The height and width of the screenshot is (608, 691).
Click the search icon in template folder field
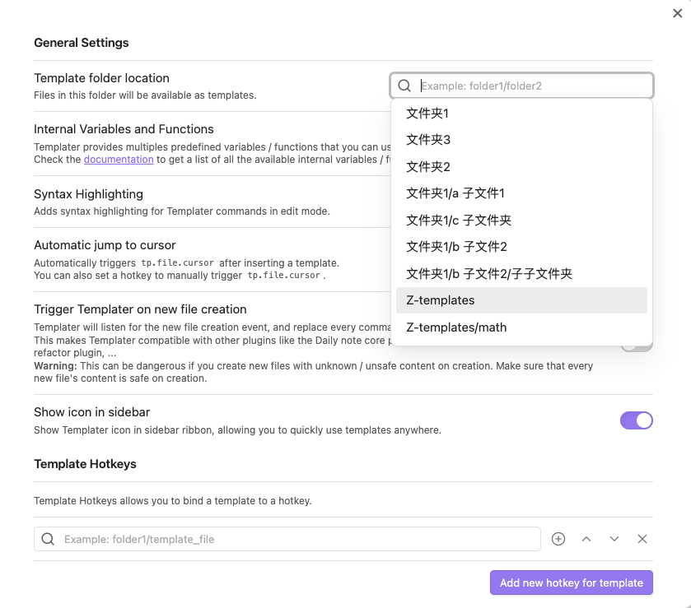pos(404,85)
